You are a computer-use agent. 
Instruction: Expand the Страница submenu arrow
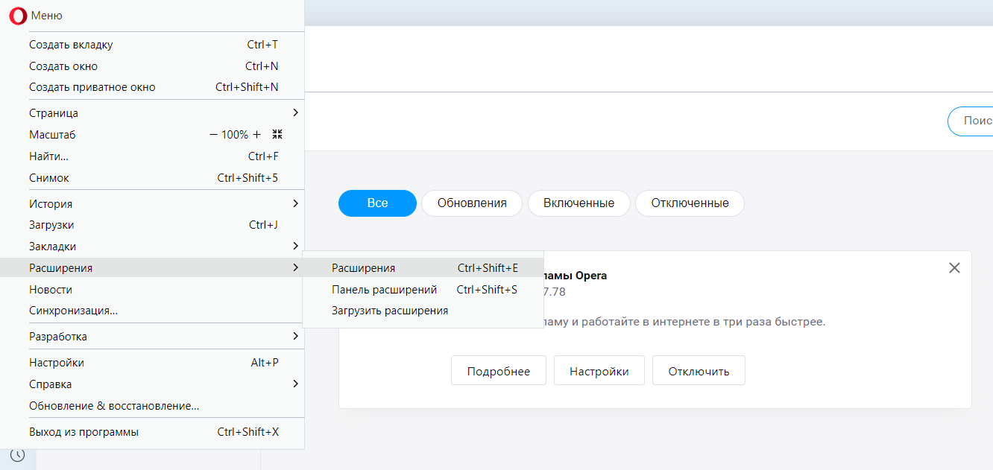click(296, 113)
